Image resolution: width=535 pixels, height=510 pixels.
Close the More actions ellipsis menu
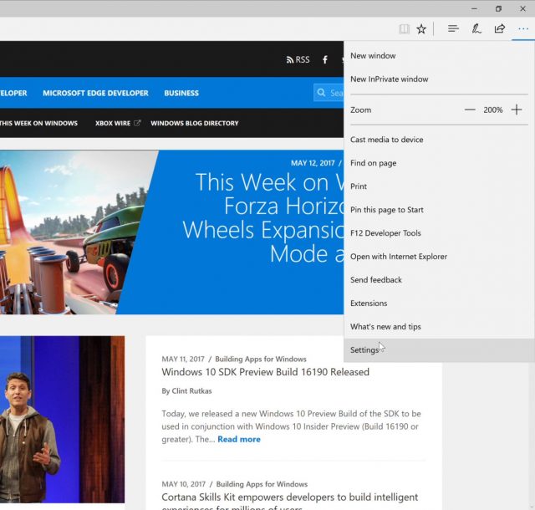click(x=523, y=29)
